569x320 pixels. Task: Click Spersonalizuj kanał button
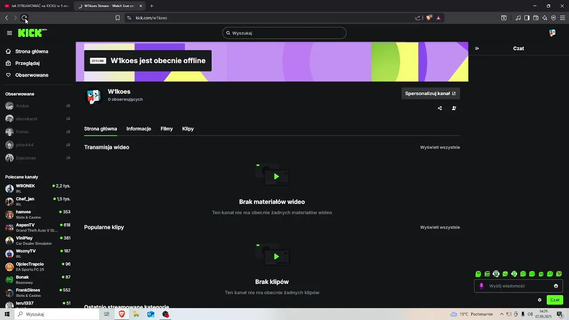[430, 93]
